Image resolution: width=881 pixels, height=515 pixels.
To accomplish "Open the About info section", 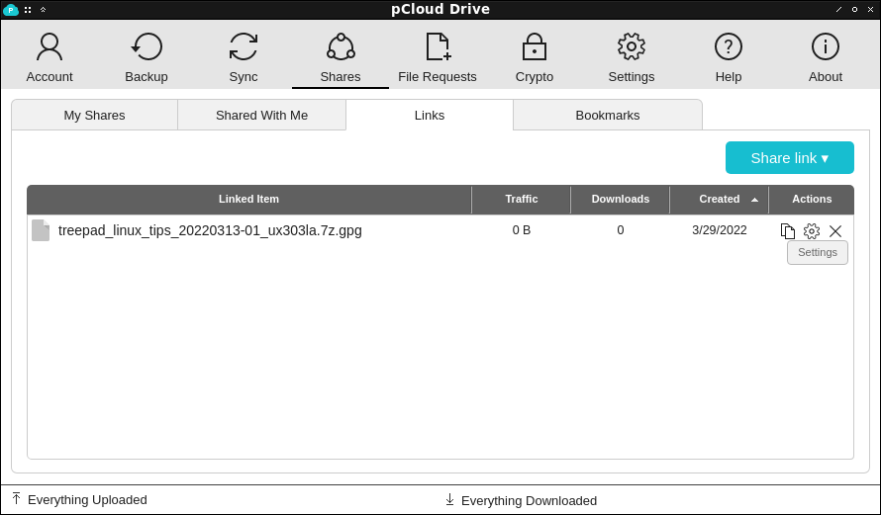I will pos(826,57).
